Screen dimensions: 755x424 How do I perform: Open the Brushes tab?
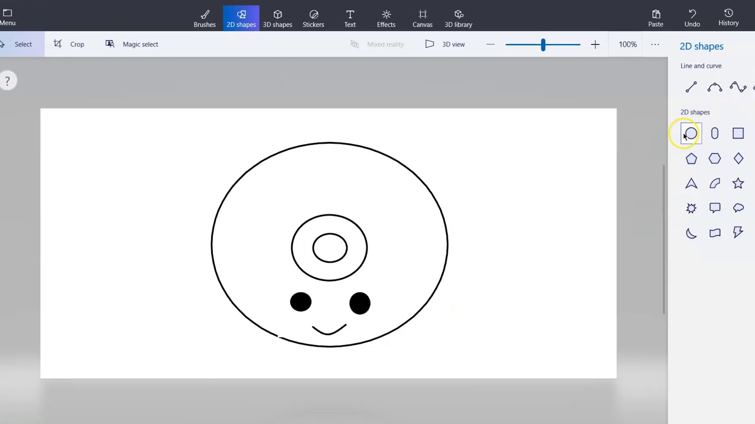point(205,18)
